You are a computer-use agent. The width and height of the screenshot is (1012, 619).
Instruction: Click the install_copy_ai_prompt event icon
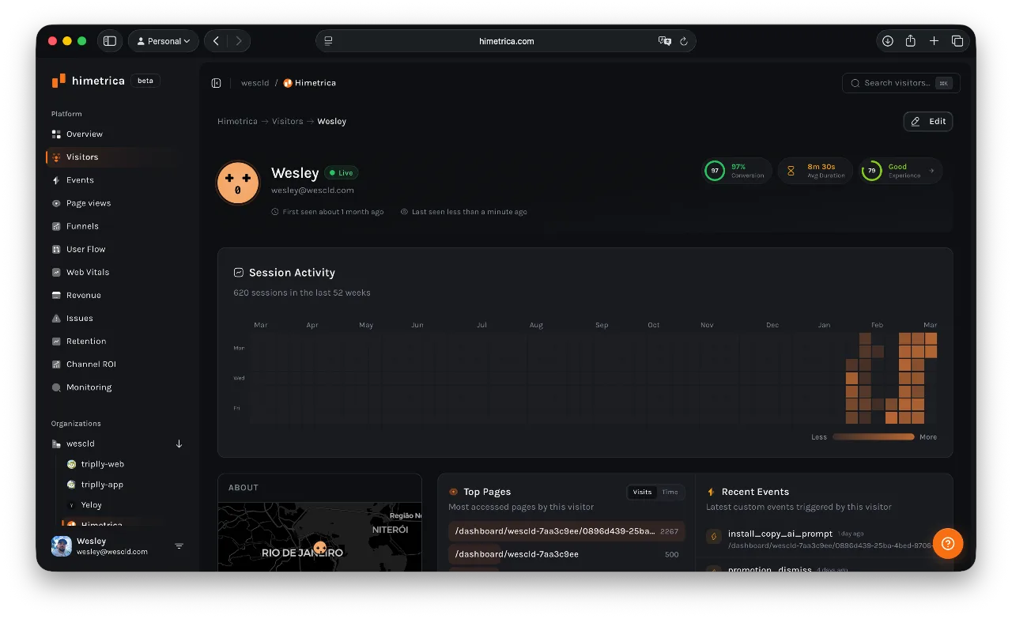pos(713,537)
